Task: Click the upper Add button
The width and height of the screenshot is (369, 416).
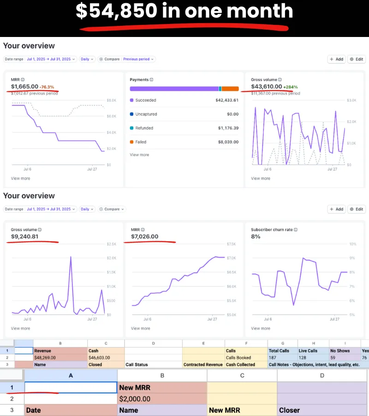Action: [336, 59]
